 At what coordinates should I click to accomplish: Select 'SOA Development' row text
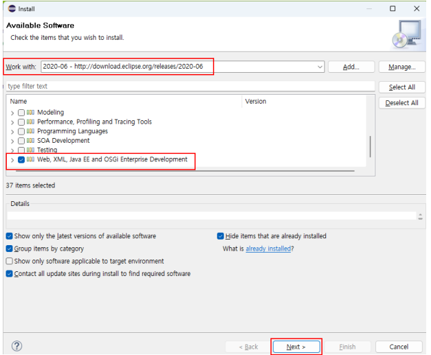[64, 141]
